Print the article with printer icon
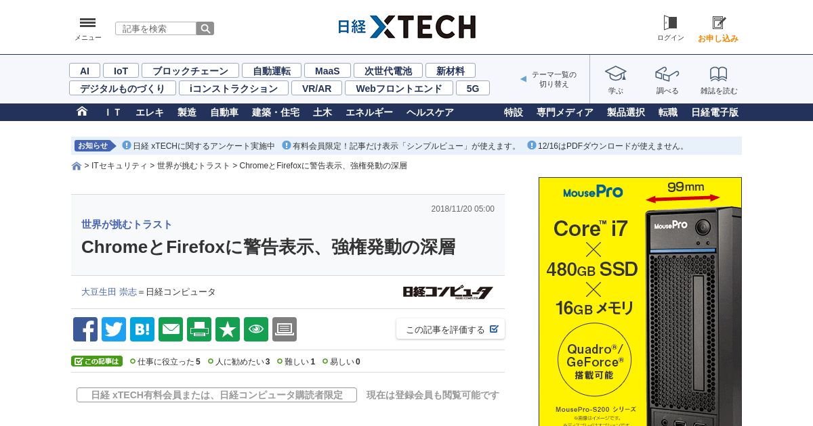813x426 pixels. click(199, 329)
